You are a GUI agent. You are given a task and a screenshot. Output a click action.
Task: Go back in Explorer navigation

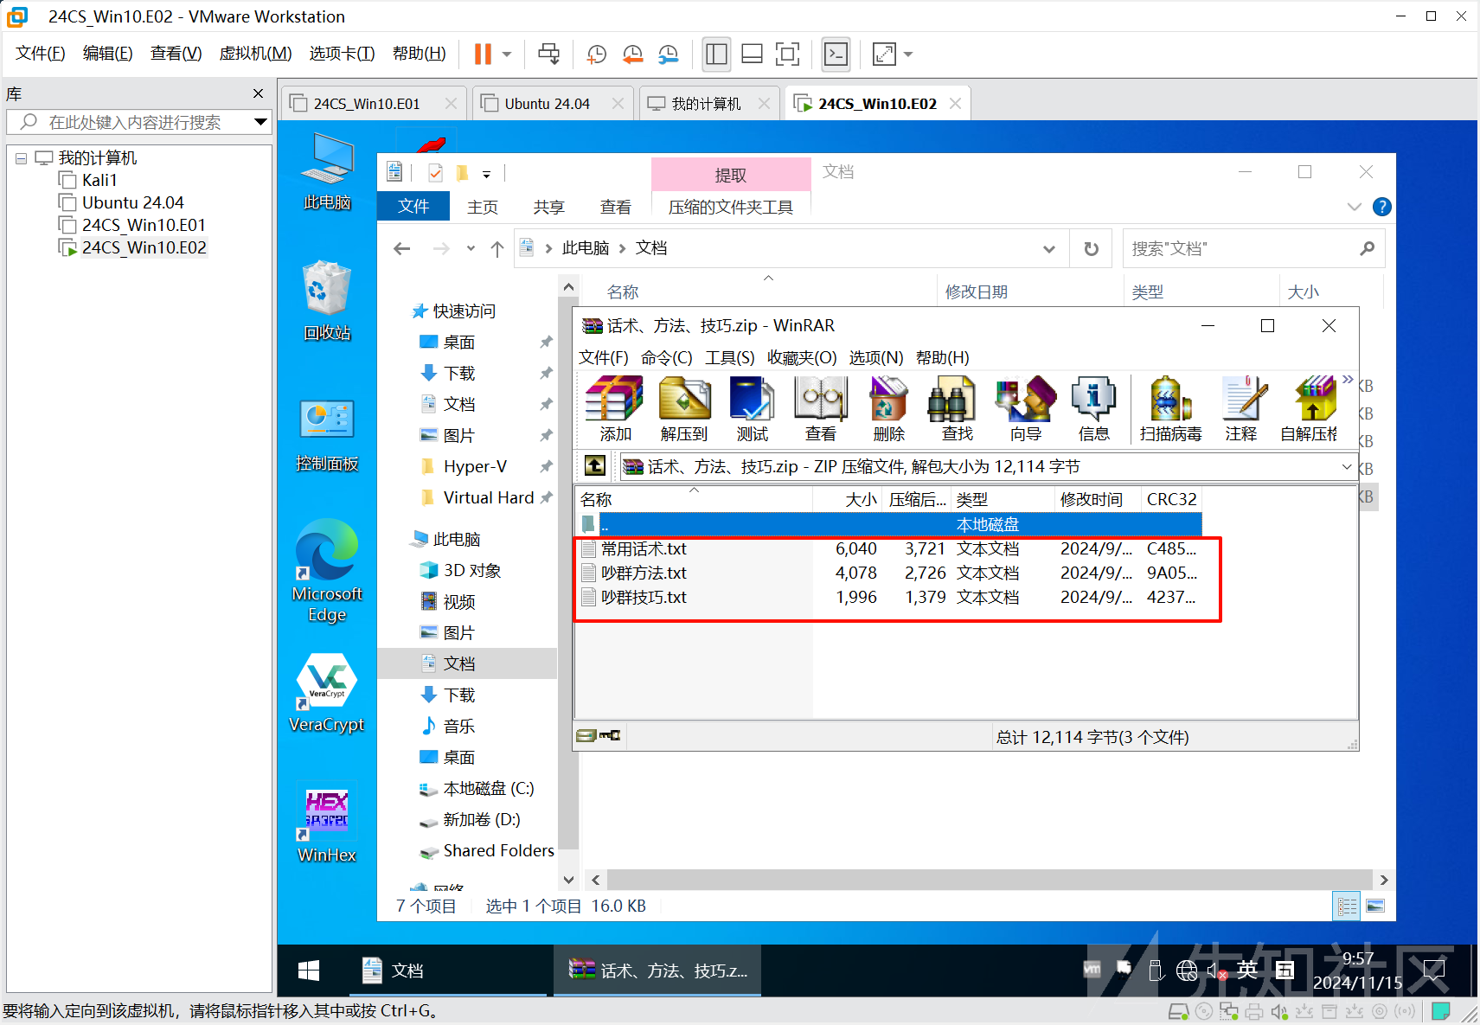click(401, 249)
